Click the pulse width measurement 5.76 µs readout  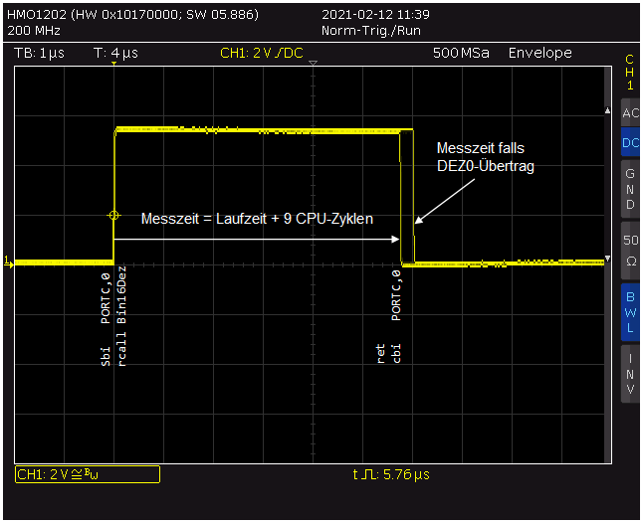[x=390, y=475]
